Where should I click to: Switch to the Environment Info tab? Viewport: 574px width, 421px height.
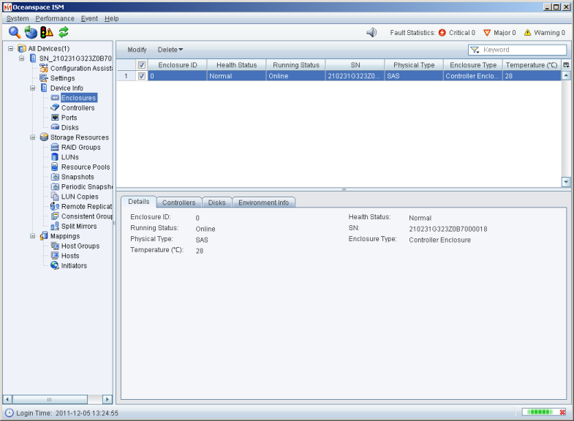(x=263, y=202)
